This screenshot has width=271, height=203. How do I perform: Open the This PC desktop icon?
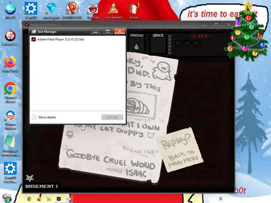tap(10, 10)
